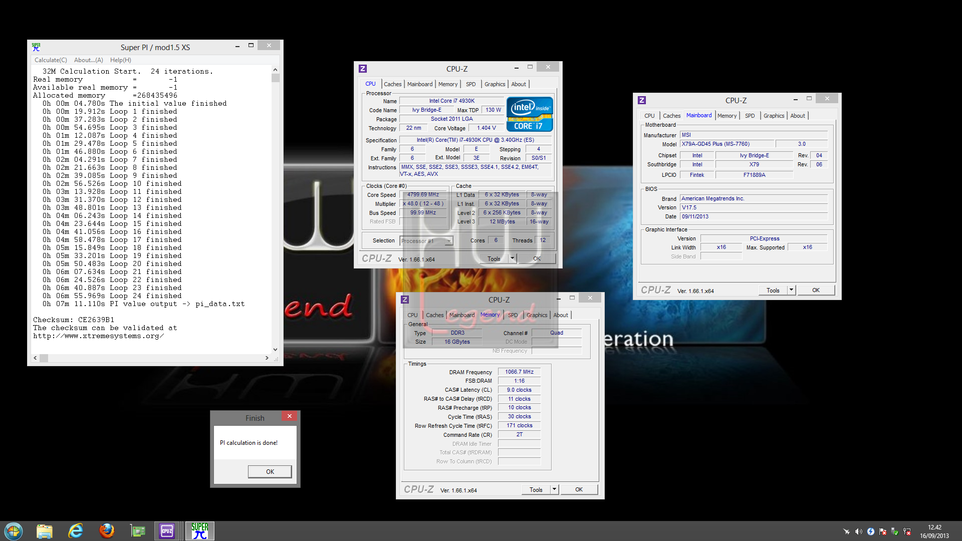
Task: Click OK in Memory CPU-Z window
Action: (579, 489)
